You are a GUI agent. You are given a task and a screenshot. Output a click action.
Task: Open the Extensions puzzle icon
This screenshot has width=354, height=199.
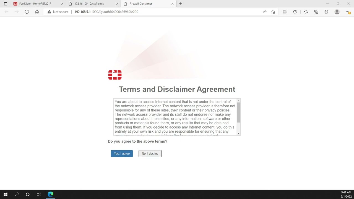(295, 12)
